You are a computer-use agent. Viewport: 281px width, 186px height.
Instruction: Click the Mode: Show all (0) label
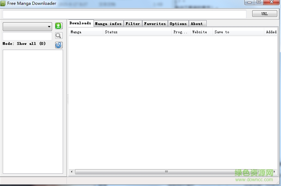24,44
